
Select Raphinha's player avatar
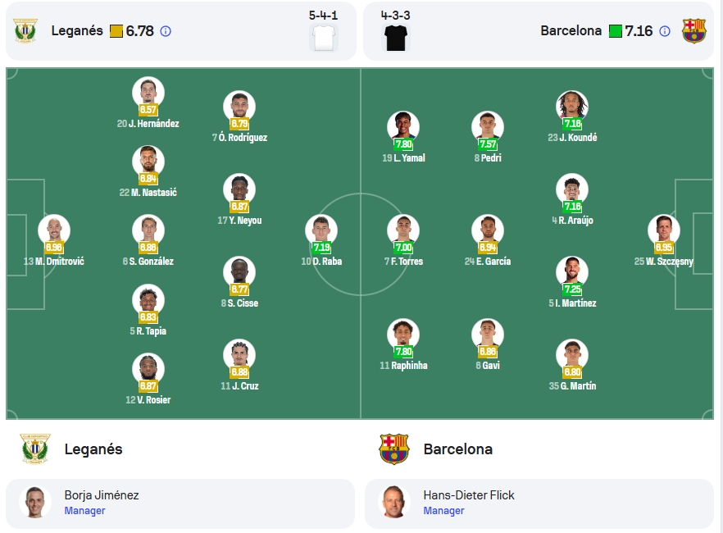click(x=403, y=335)
